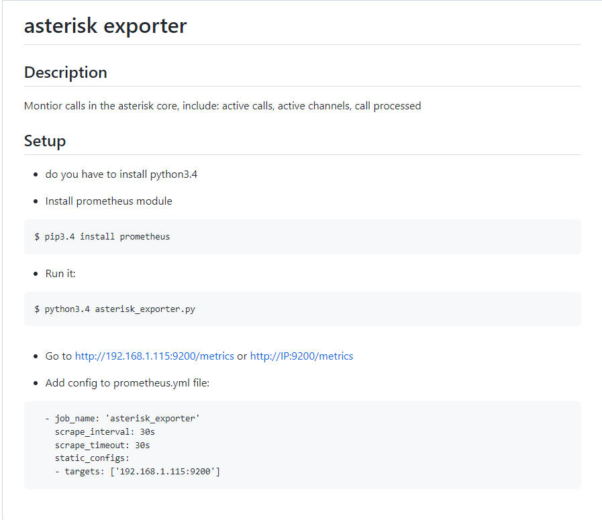
Task: Click the 'do you have to install python3.4' bullet
Action: tap(121, 174)
